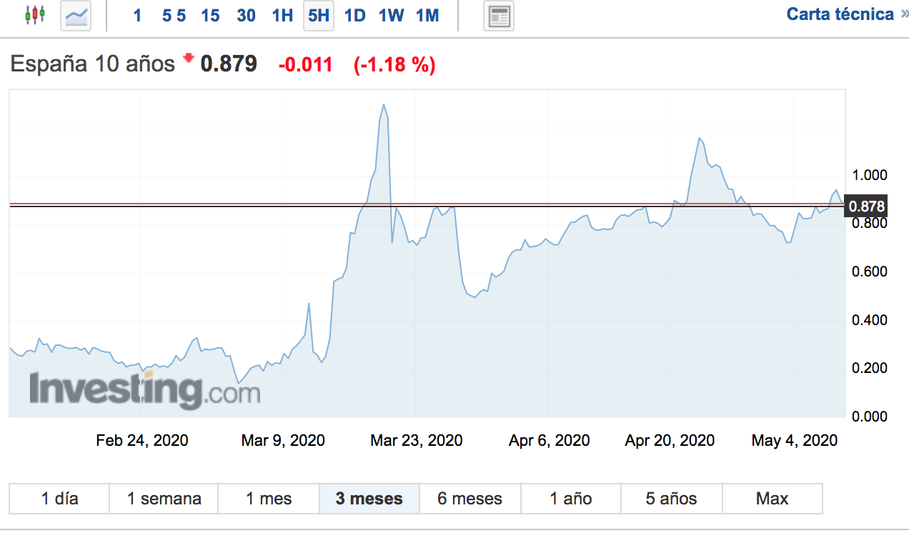This screenshot has height=533, width=909.
Task: Click the news overlay icon in toolbar
Action: (x=498, y=16)
